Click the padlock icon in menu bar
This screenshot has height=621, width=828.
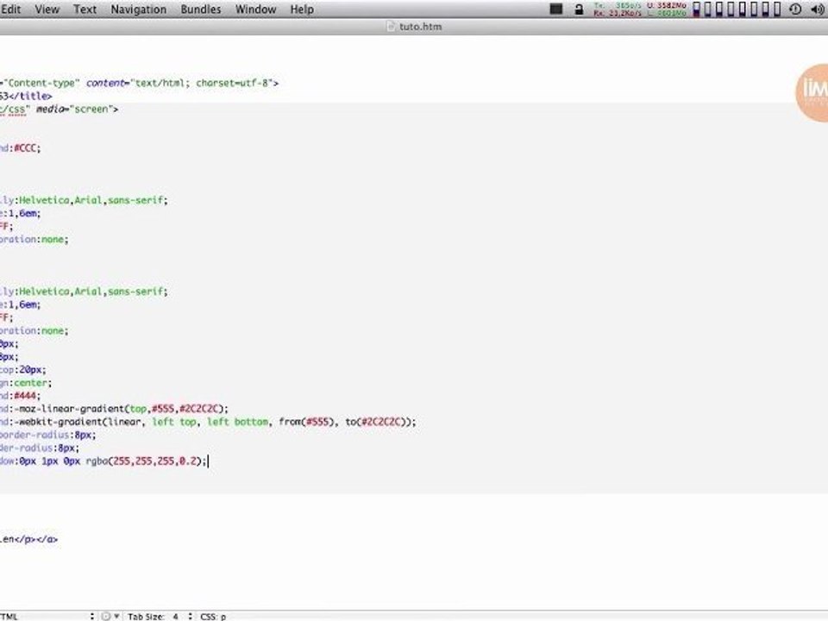click(580, 9)
